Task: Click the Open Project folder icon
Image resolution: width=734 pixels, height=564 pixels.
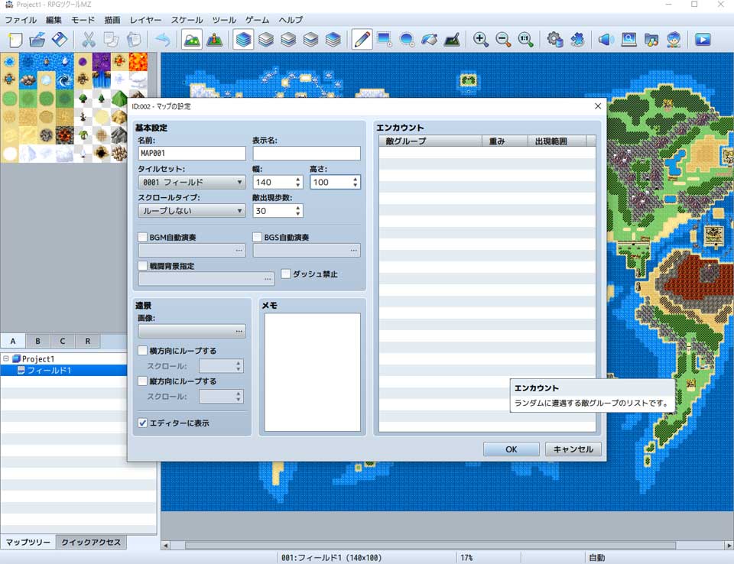Action: tap(37, 40)
